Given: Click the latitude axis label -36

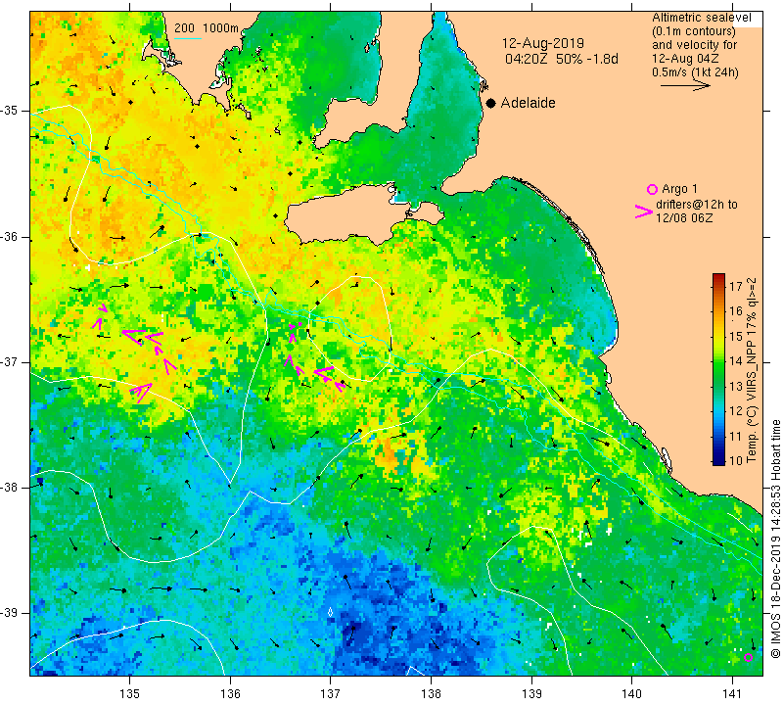Looking at the screenshot, I should 10,236.
